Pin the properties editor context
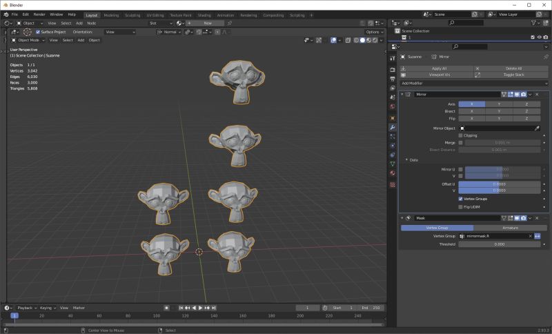Viewport: 552px width, 334px height. [546, 57]
